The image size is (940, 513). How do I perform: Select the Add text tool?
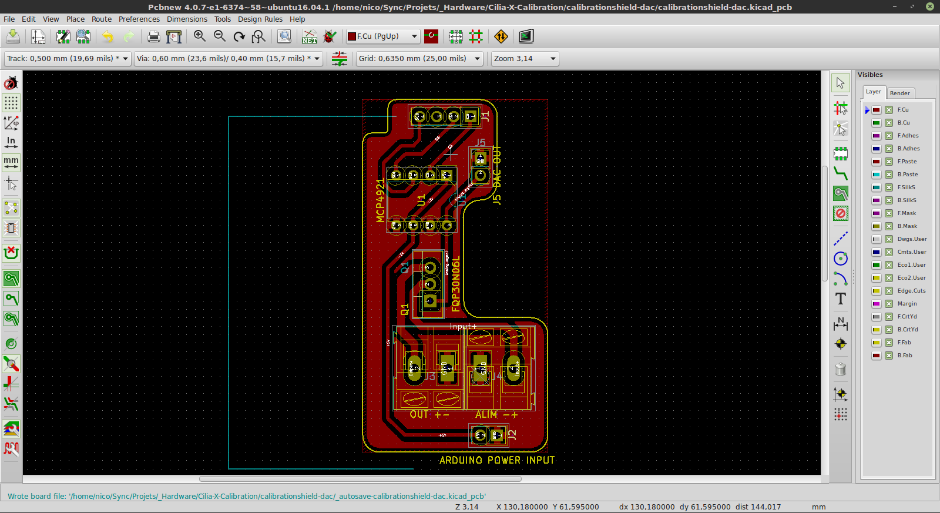click(841, 299)
